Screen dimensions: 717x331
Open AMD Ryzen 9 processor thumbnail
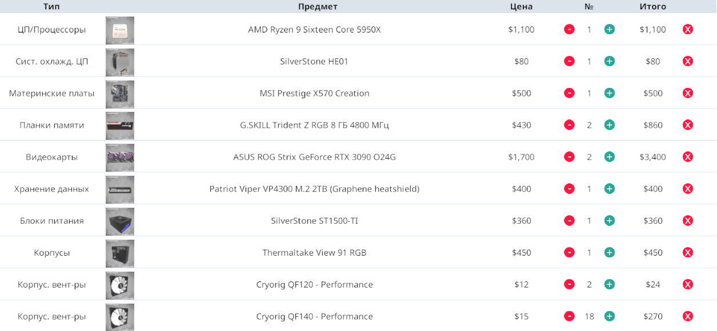click(120, 30)
